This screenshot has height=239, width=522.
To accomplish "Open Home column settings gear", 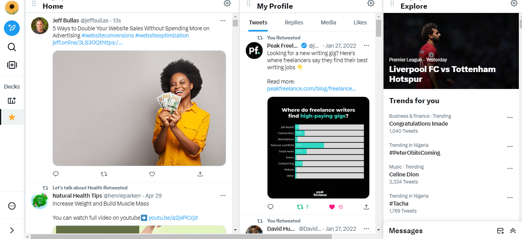I will click(x=227, y=4).
